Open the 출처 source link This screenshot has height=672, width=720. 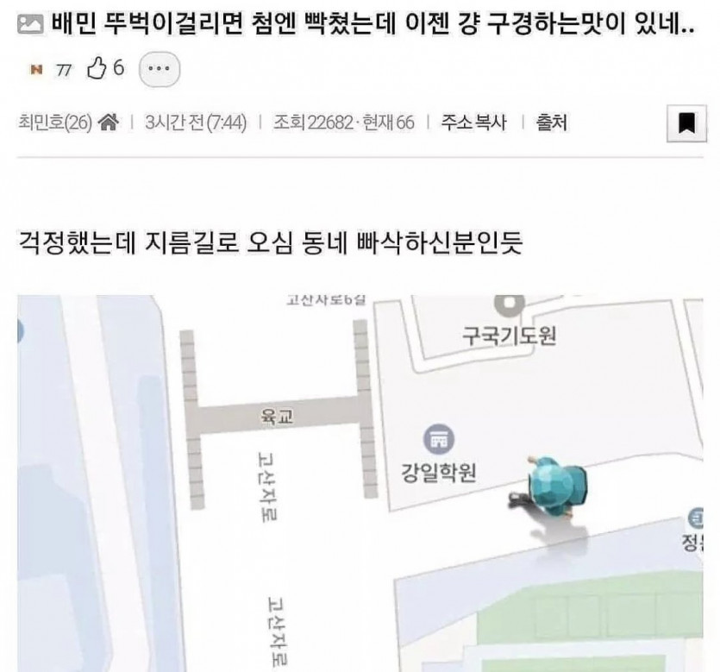[551, 122]
